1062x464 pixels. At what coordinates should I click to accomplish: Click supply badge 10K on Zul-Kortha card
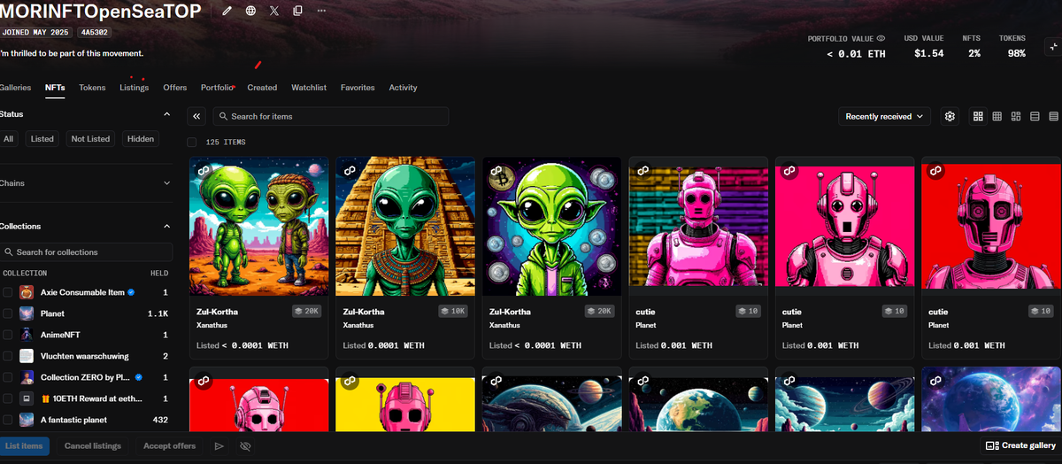pyautogui.click(x=455, y=312)
